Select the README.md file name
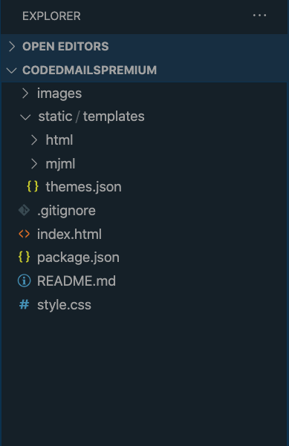The height and width of the screenshot is (446, 289). [77, 281]
